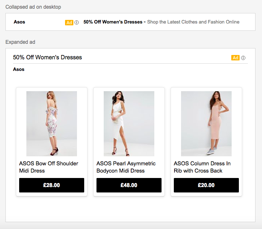Click 'Shop the Latest Clothes and Fashion Online' text

(193, 22)
